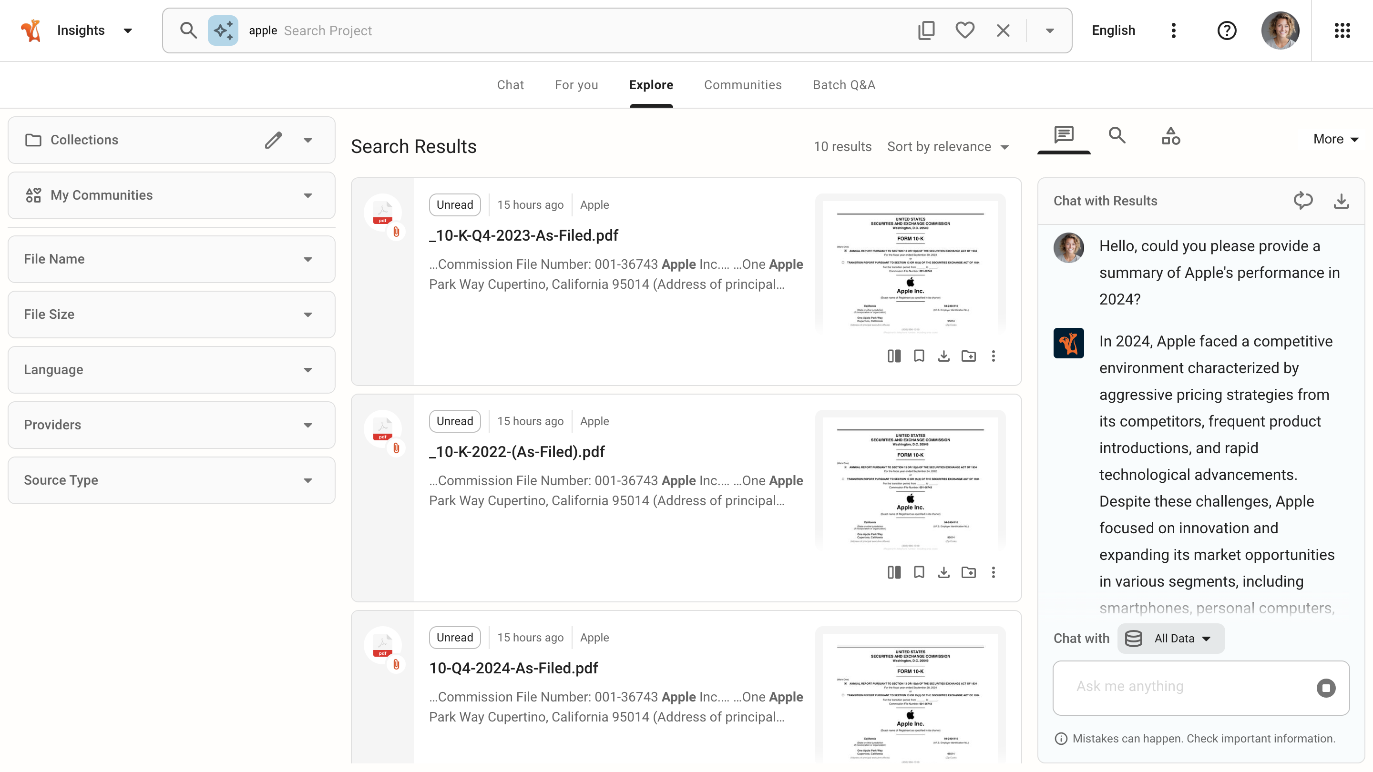Click the Insights squirrel logo
The height and width of the screenshot is (772, 1373).
[31, 30]
